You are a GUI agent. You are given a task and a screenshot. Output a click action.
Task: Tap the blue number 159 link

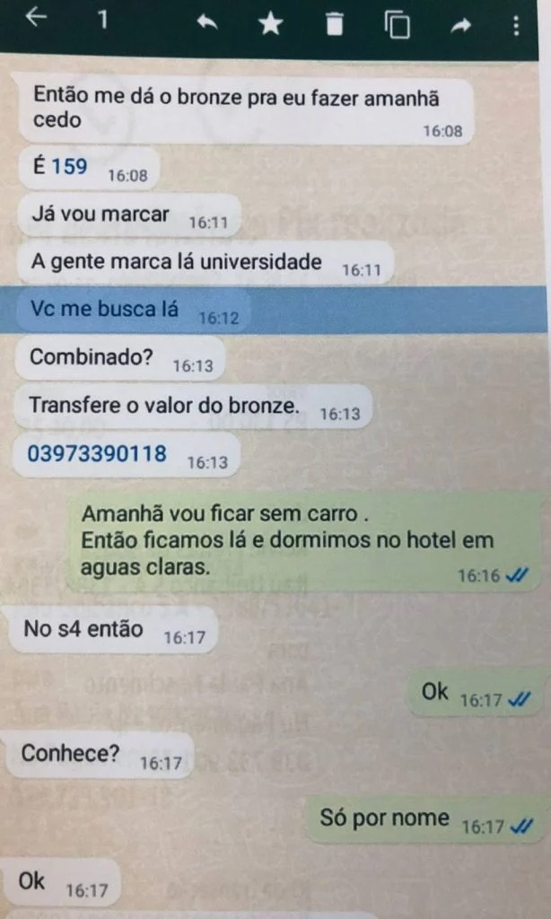coord(70,166)
